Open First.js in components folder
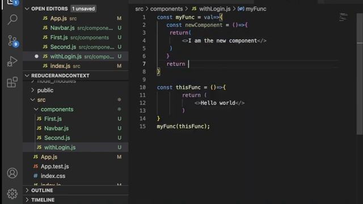The image size is (363, 204). [x=75, y=118]
